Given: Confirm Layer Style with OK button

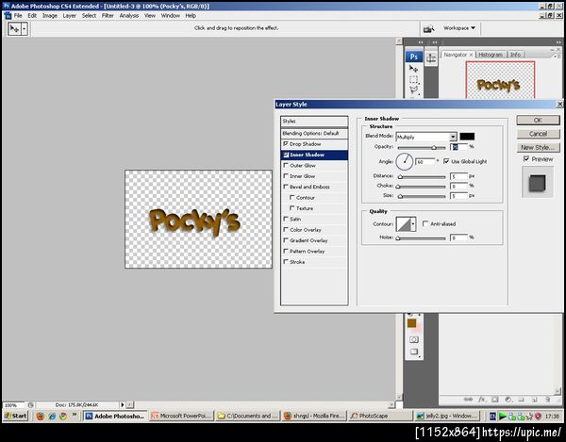Looking at the screenshot, I should pyautogui.click(x=539, y=120).
